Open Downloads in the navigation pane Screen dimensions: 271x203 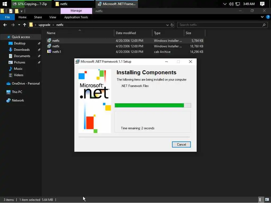22,50
